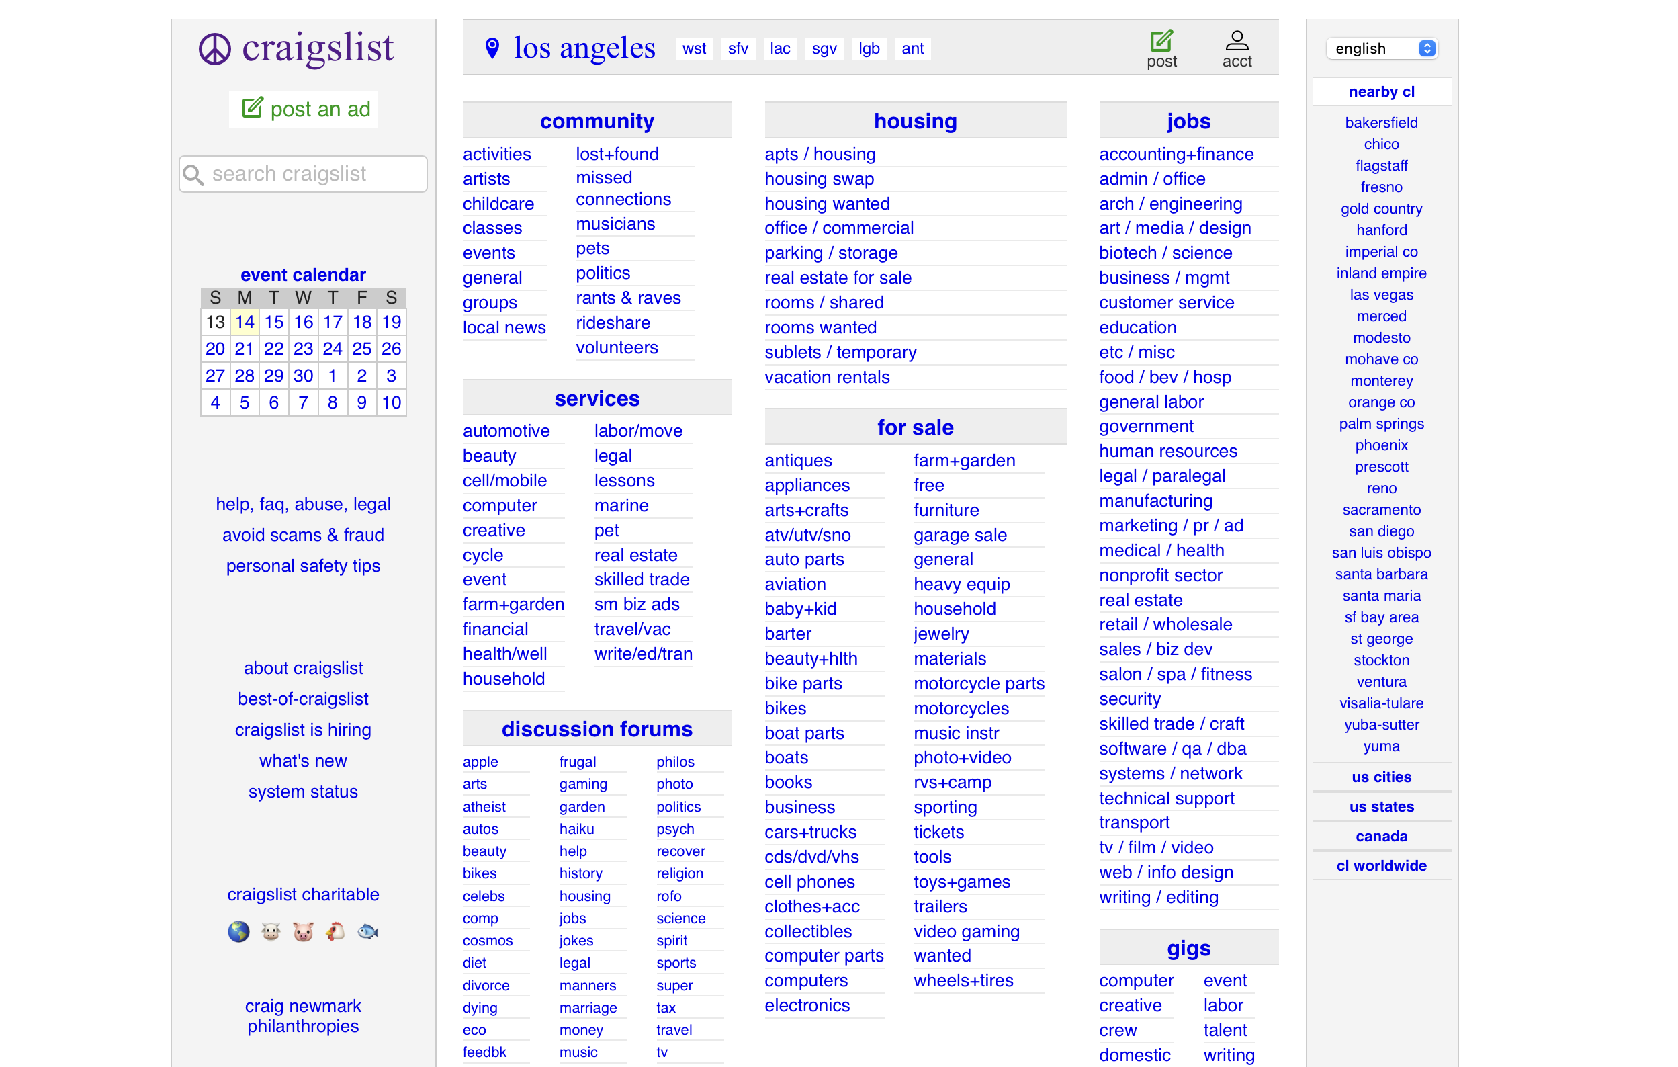The width and height of the screenshot is (1678, 1067).
Task: Open the english language dropdown
Action: point(1380,49)
